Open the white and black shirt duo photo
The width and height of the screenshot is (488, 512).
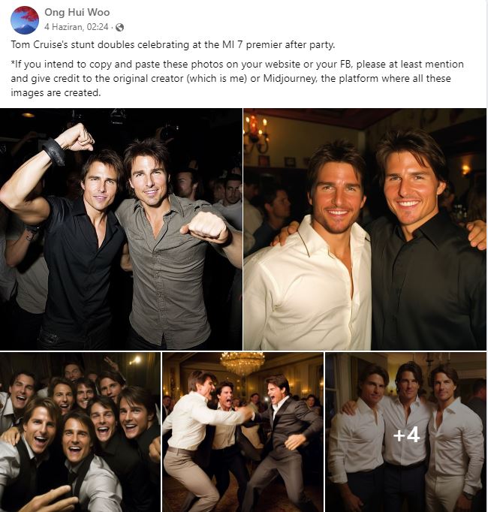365,229
